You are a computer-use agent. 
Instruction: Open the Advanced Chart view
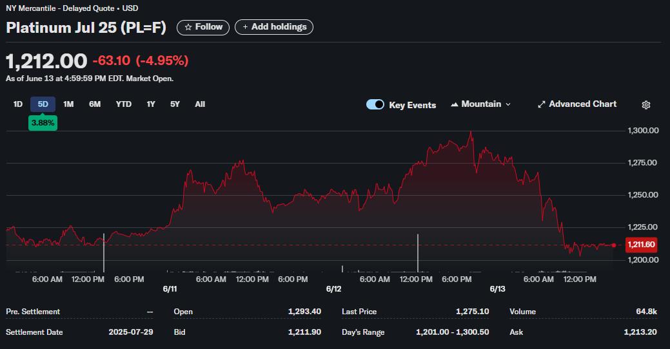(x=577, y=104)
